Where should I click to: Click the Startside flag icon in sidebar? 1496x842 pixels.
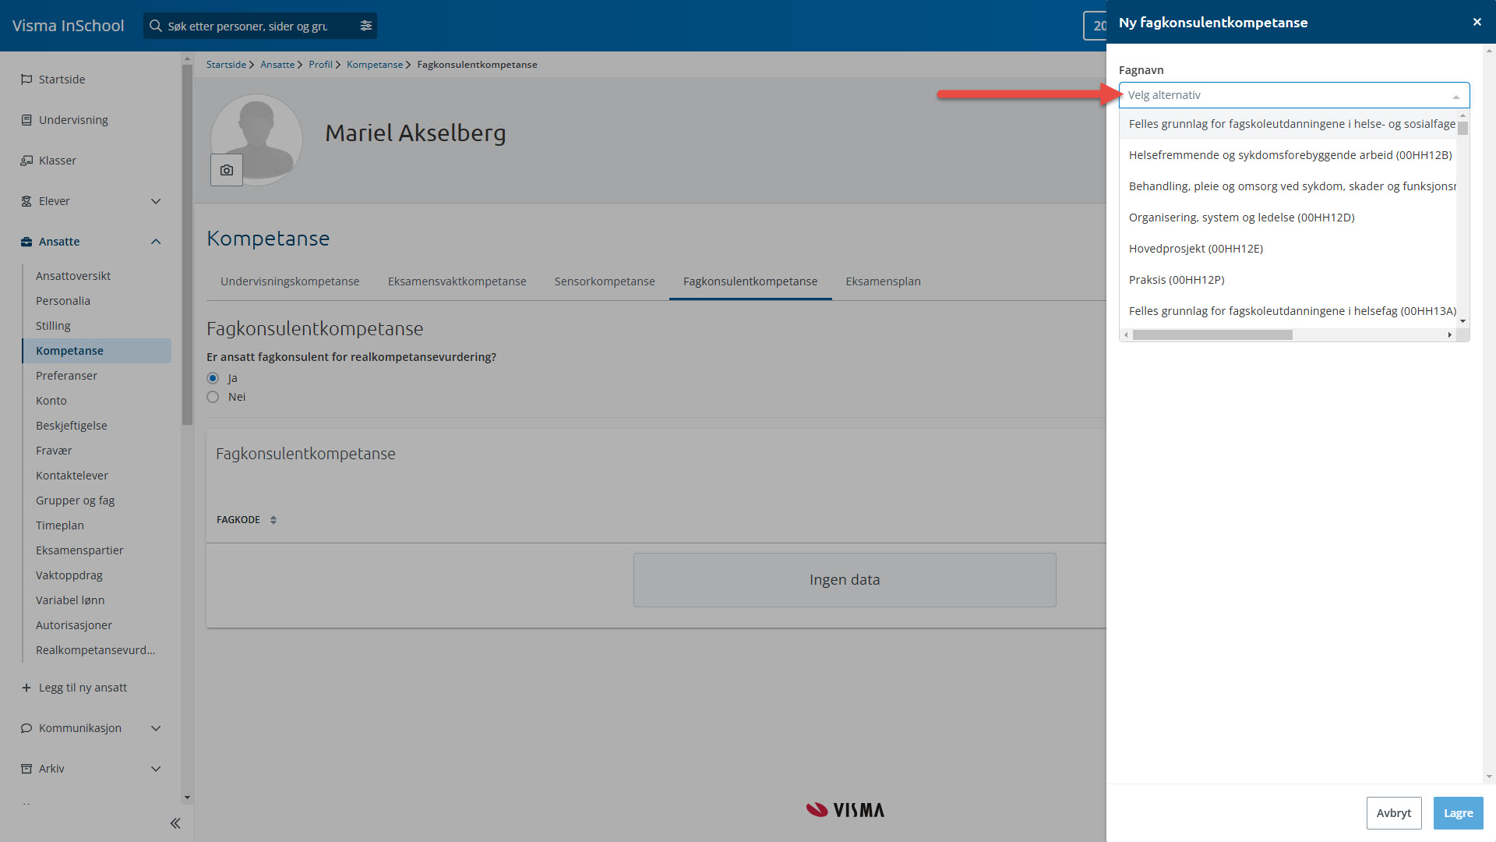click(26, 80)
